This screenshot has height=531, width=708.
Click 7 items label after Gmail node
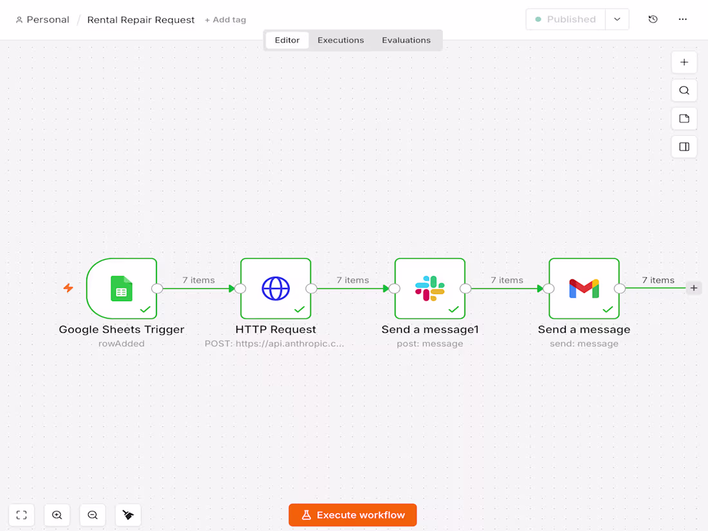[658, 280]
